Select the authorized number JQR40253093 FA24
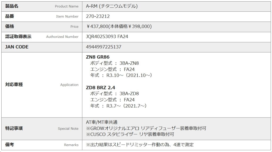 (107, 37)
